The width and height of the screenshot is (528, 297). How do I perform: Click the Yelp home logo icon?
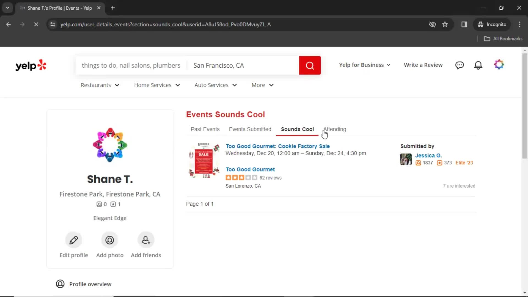[x=31, y=65]
